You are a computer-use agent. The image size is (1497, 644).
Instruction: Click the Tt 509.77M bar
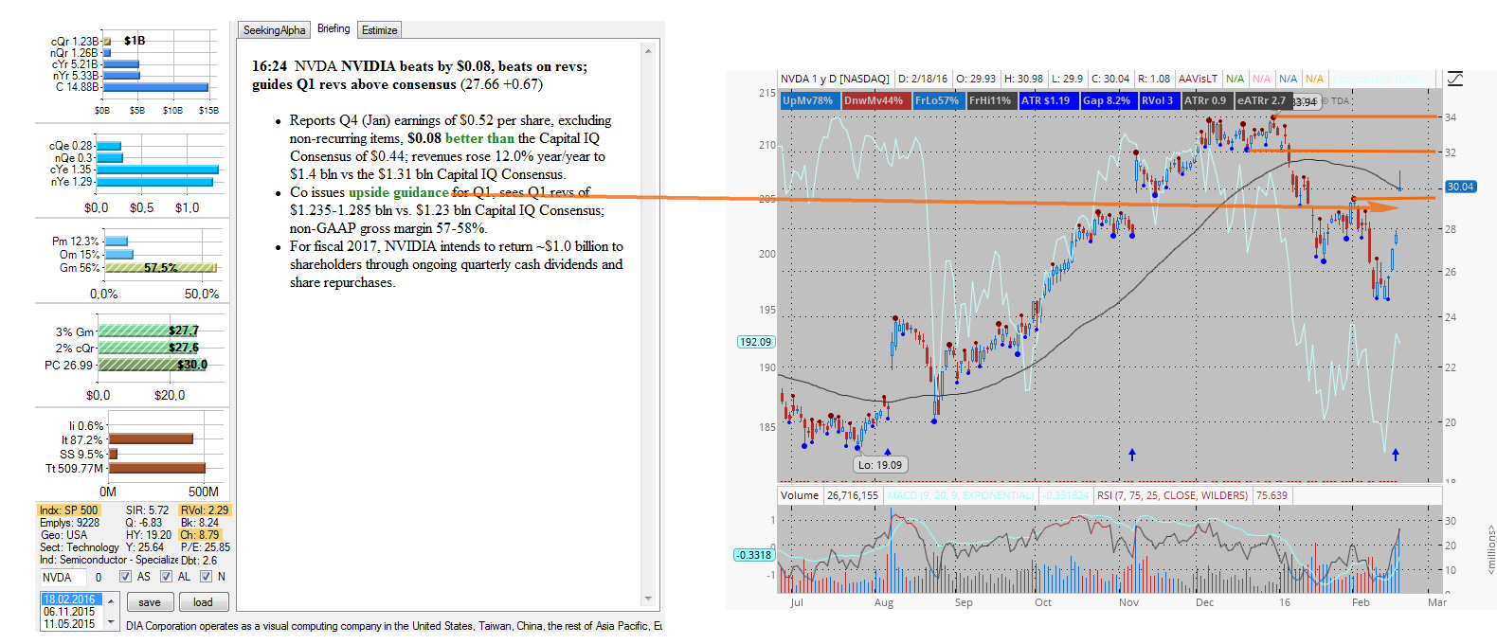point(156,468)
